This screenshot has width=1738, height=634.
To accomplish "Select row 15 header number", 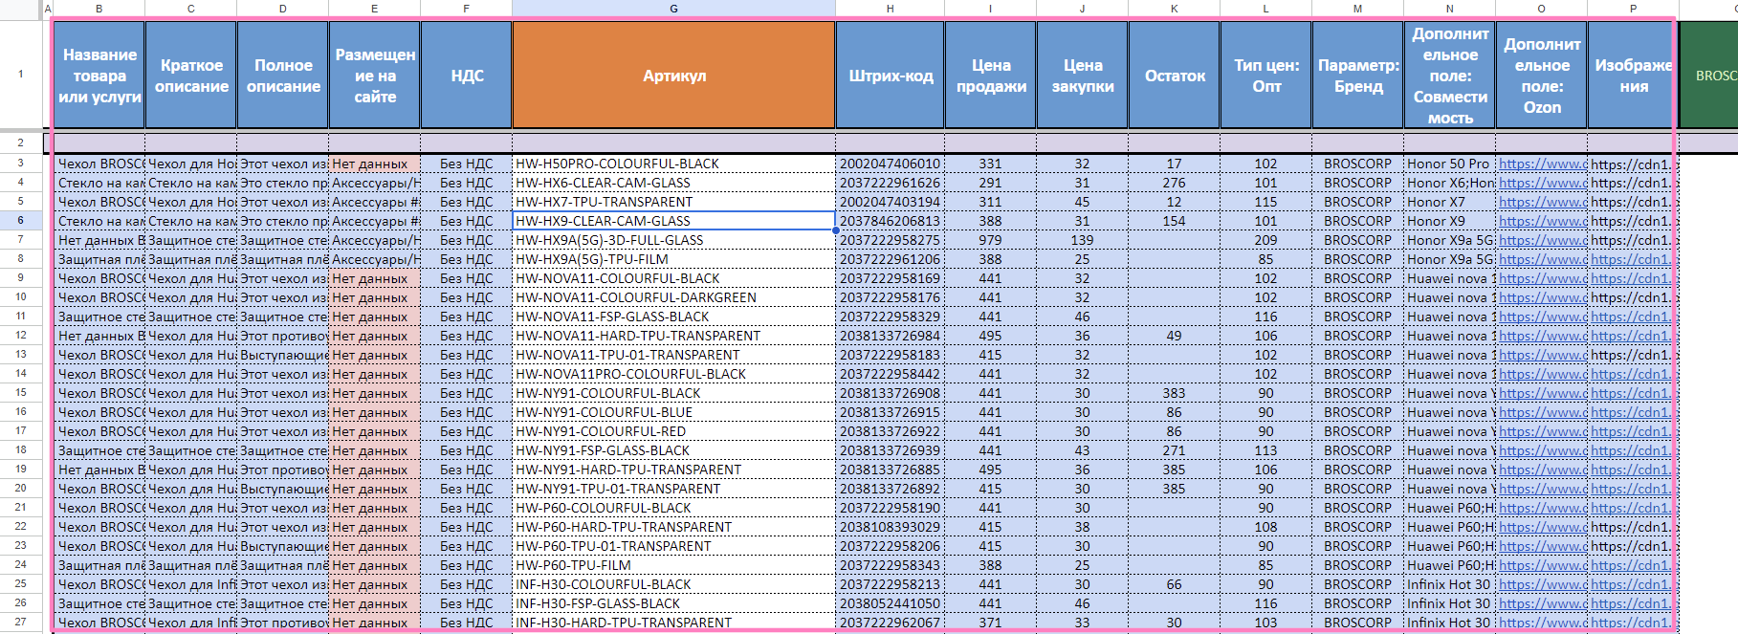I will 20,392.
